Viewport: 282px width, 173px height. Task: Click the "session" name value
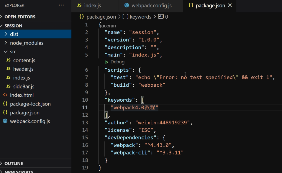(142, 32)
